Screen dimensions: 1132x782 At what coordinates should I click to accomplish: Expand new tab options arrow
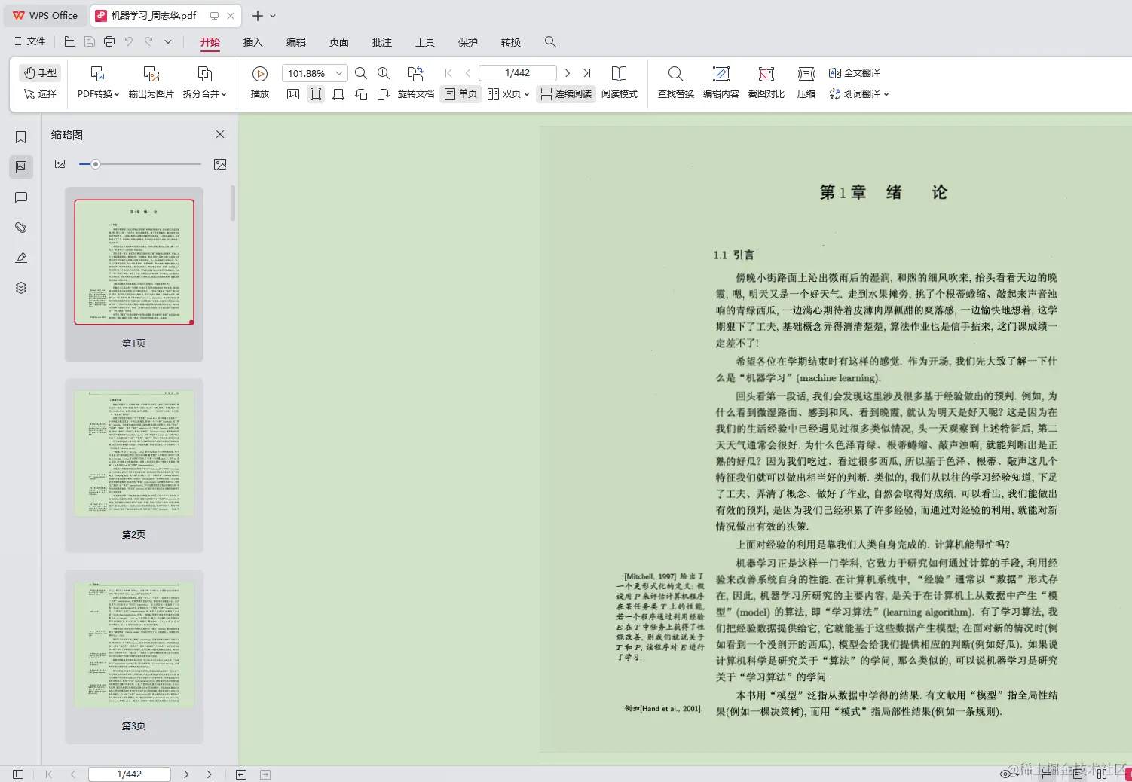pyautogui.click(x=273, y=16)
